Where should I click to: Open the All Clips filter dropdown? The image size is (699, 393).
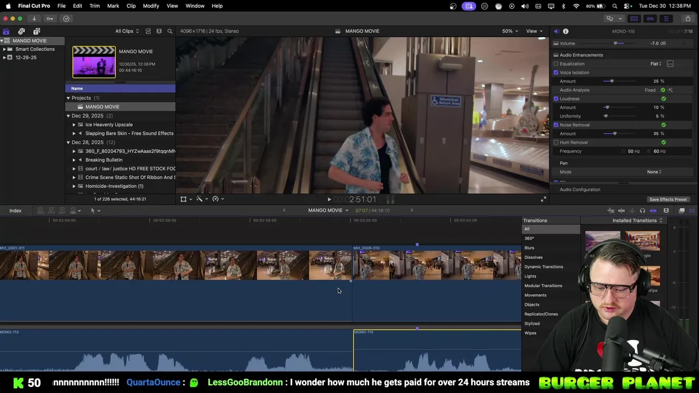pos(127,31)
